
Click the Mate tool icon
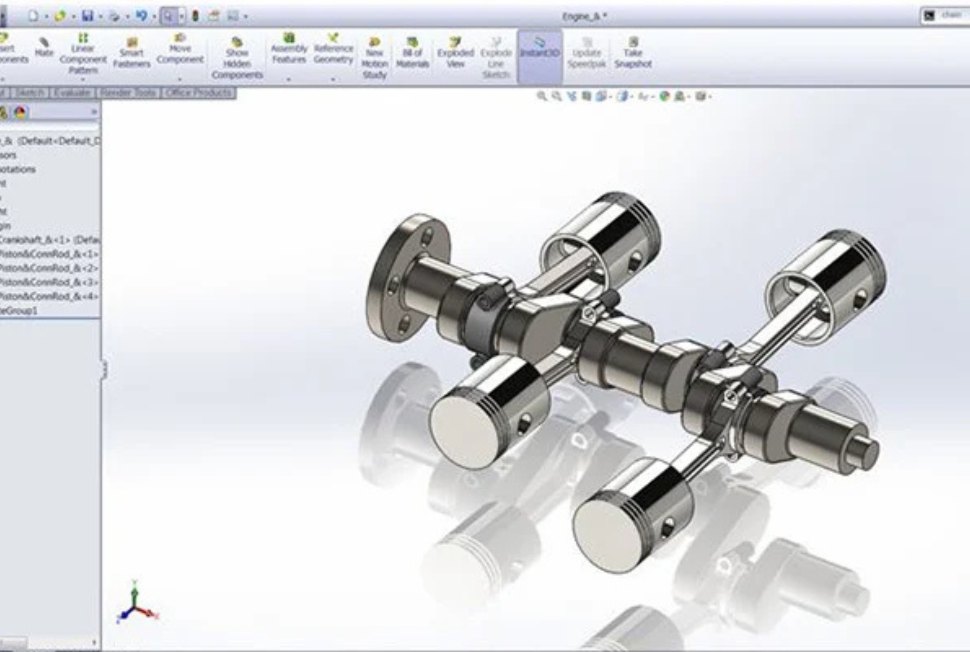click(44, 47)
